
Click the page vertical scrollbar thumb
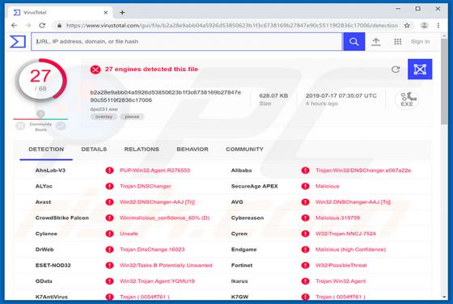click(444, 81)
